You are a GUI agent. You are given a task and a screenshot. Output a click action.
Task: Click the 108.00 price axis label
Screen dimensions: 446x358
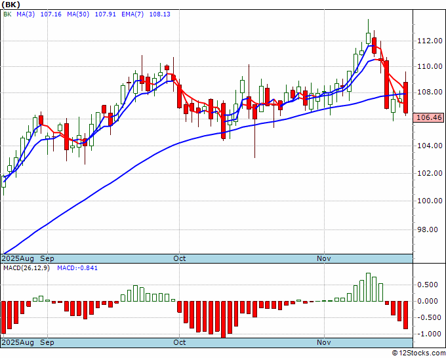(x=430, y=92)
